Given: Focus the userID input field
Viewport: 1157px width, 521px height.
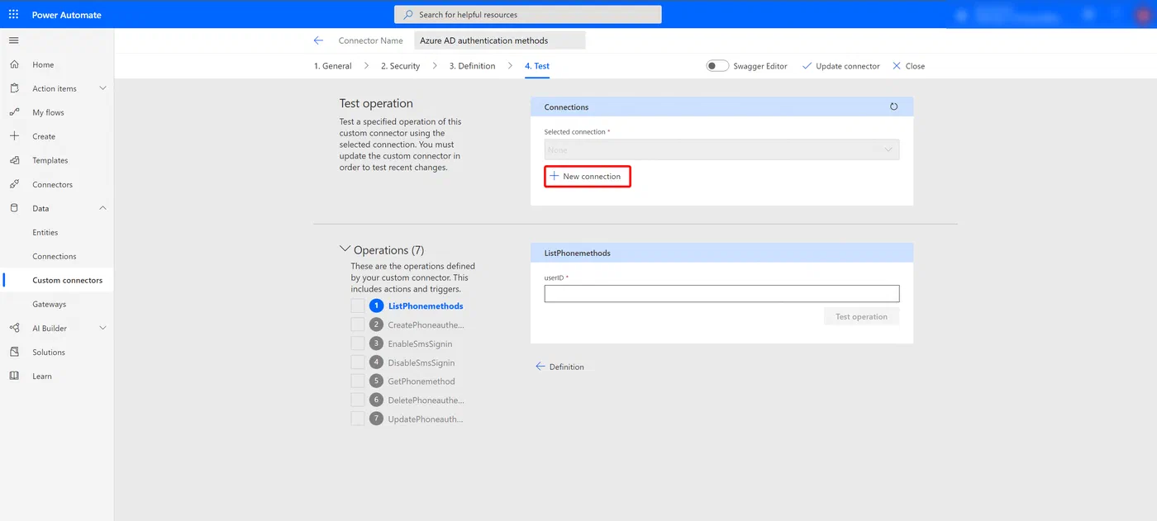Looking at the screenshot, I should [x=721, y=293].
